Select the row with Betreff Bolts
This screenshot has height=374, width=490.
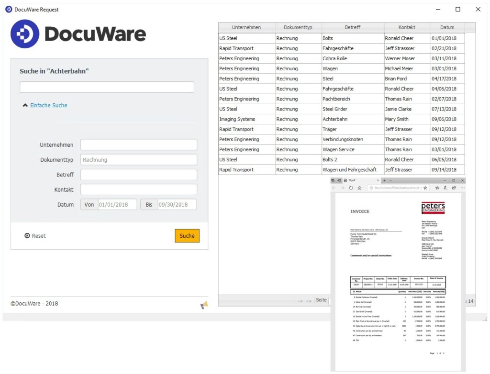click(342, 38)
